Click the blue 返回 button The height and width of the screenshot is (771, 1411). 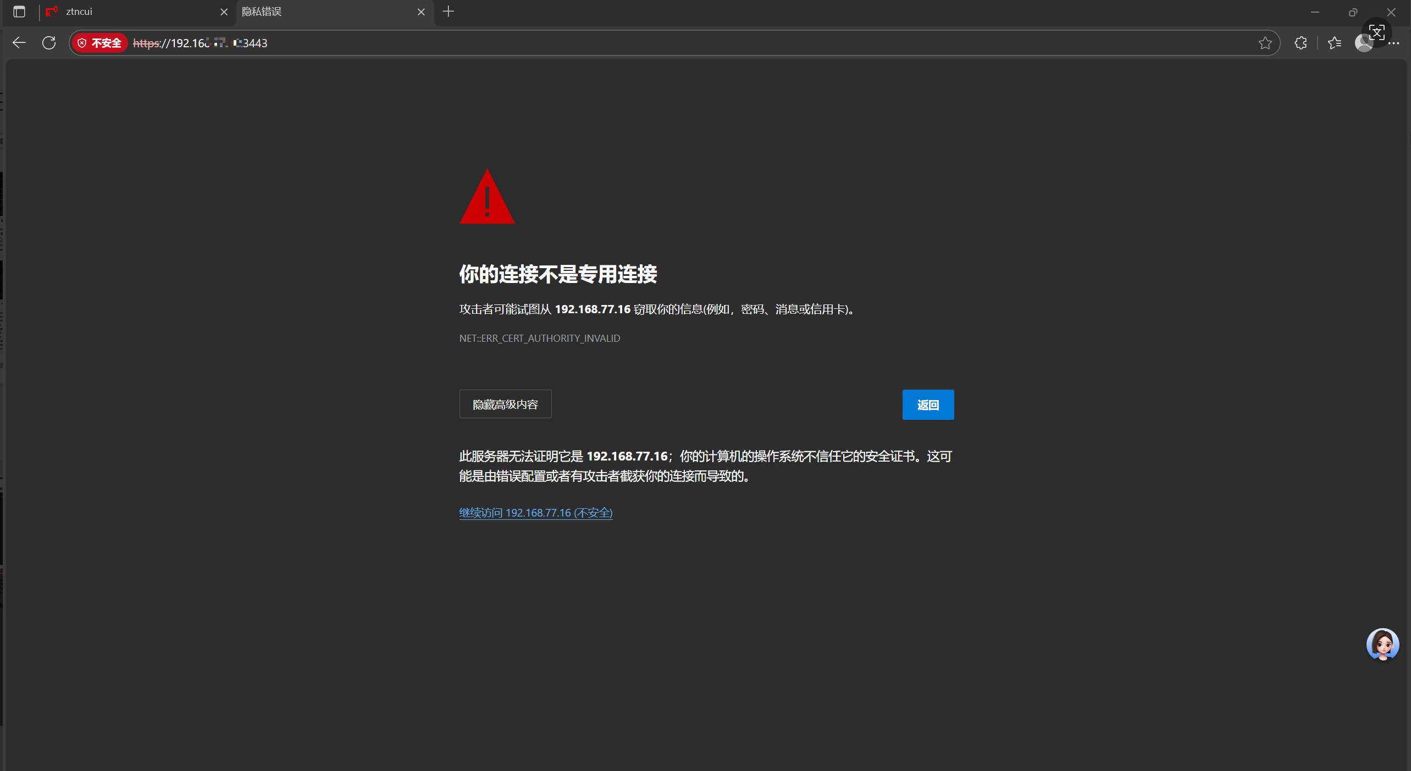tap(928, 405)
